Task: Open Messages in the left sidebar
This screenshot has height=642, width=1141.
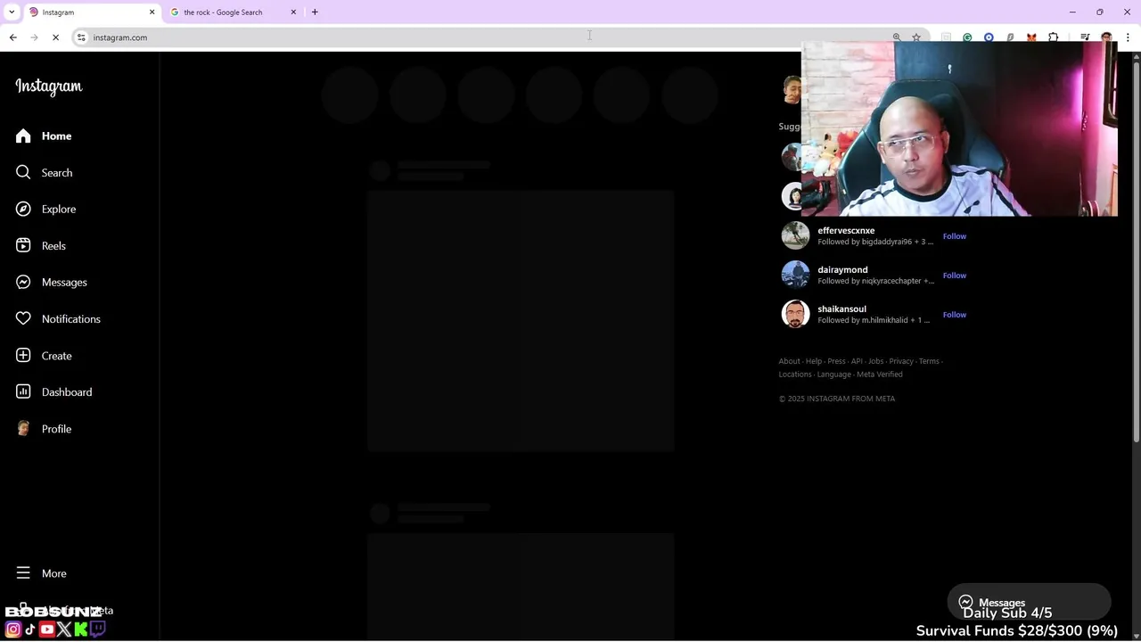Action: pyautogui.click(x=51, y=282)
